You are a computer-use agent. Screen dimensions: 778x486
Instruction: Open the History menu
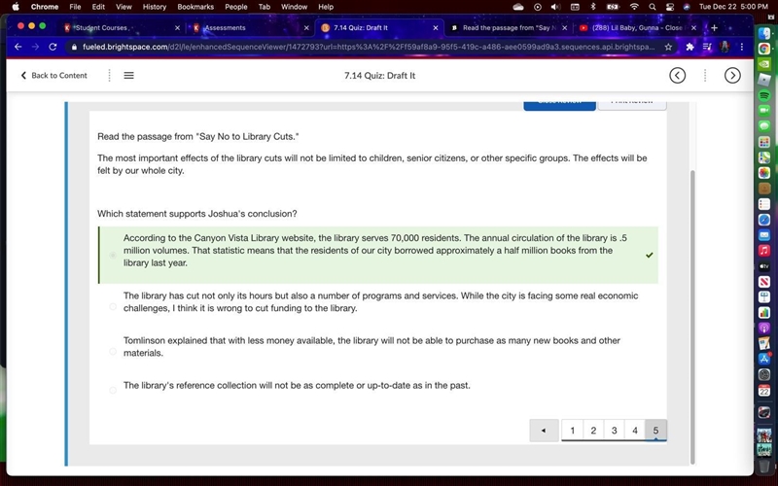coord(155,7)
